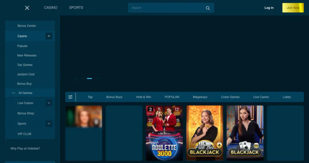Select Casino in the sidebar
The height and width of the screenshot is (163, 309).
pyautogui.click(x=22, y=36)
